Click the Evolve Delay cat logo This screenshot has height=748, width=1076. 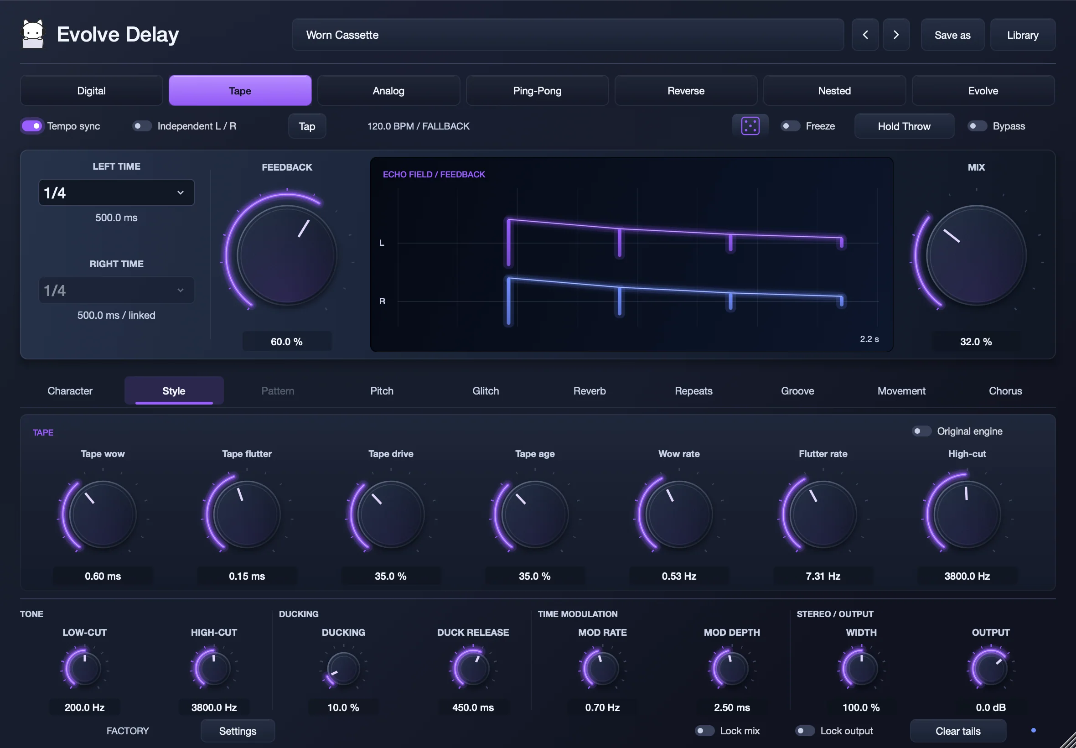33,34
